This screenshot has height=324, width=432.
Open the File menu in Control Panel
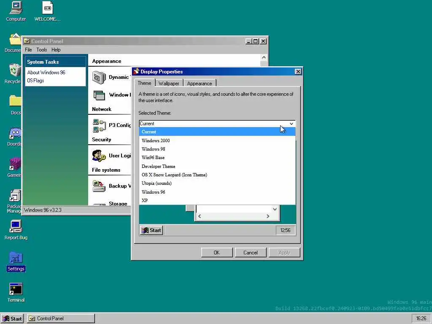coord(28,50)
